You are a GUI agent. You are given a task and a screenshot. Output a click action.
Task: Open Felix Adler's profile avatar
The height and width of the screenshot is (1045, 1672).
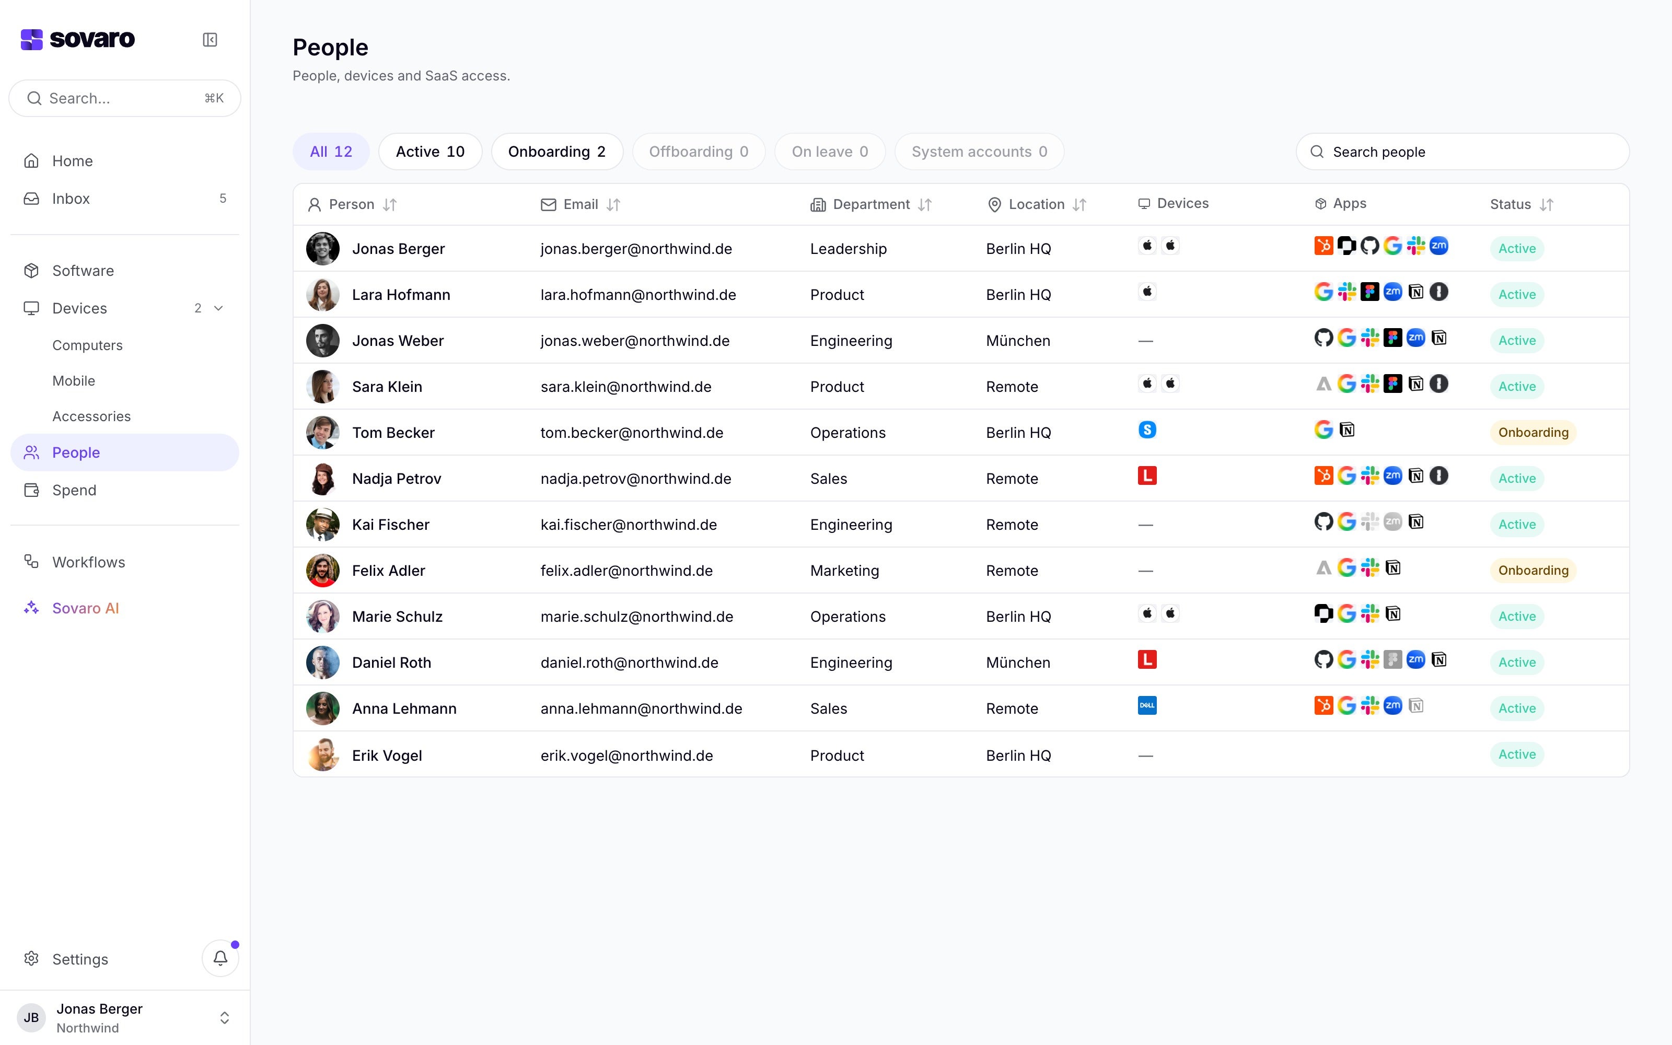coord(323,570)
